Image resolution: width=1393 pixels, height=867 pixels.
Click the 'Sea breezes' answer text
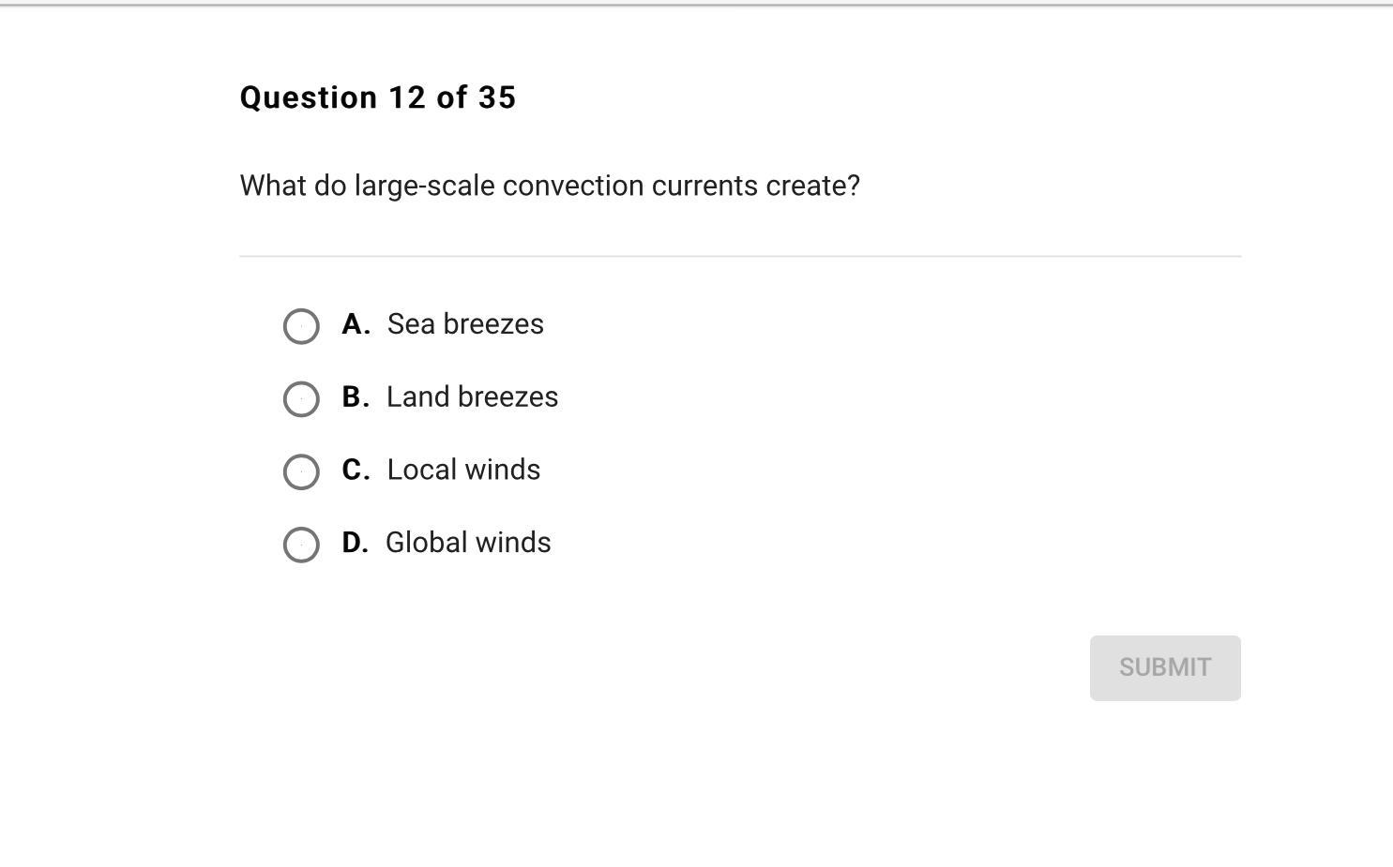(465, 324)
